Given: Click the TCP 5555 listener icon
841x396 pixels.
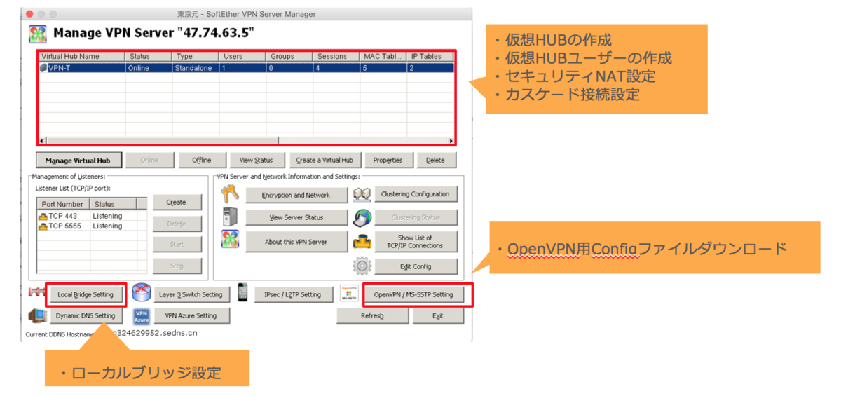Looking at the screenshot, I should tap(43, 226).
